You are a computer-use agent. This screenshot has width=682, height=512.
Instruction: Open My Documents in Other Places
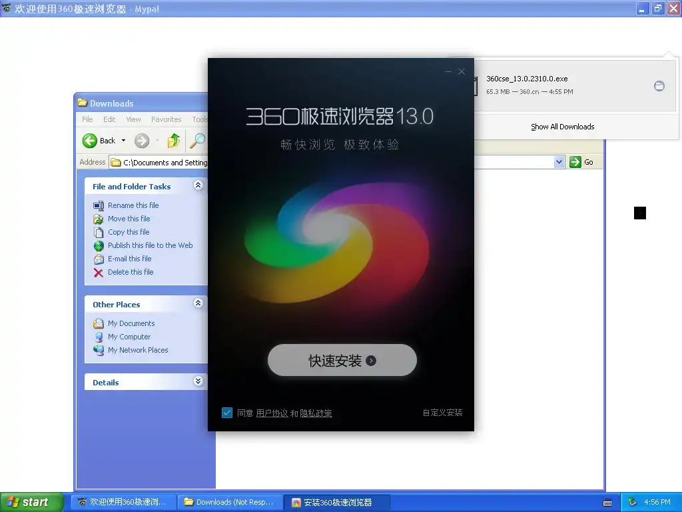point(131,323)
